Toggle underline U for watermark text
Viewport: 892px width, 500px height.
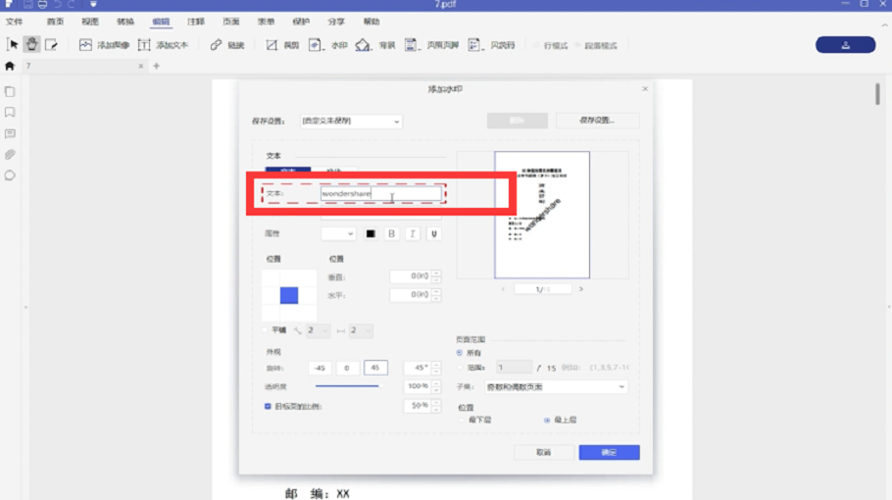(433, 233)
